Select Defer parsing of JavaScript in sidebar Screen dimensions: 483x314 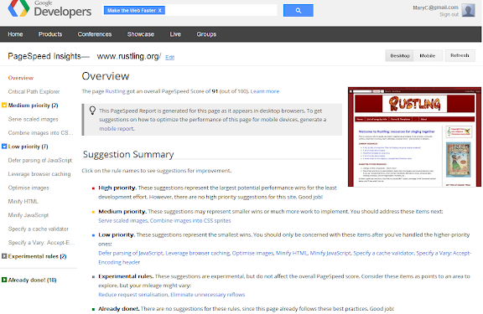(x=40, y=160)
